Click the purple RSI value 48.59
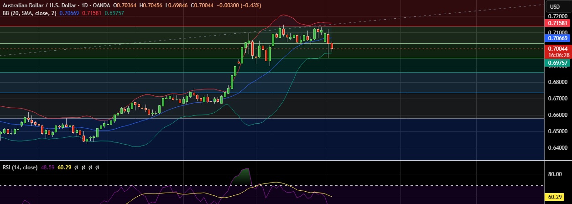This screenshot has height=204, width=572. (x=48, y=167)
